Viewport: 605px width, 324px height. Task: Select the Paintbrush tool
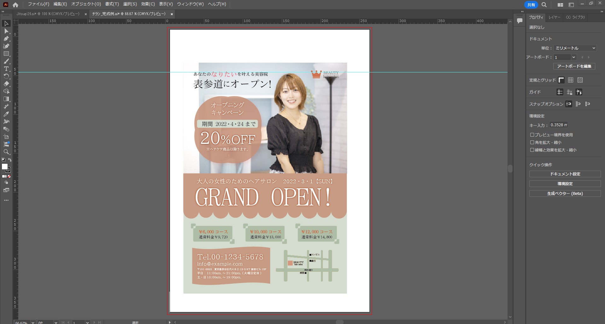click(6, 61)
